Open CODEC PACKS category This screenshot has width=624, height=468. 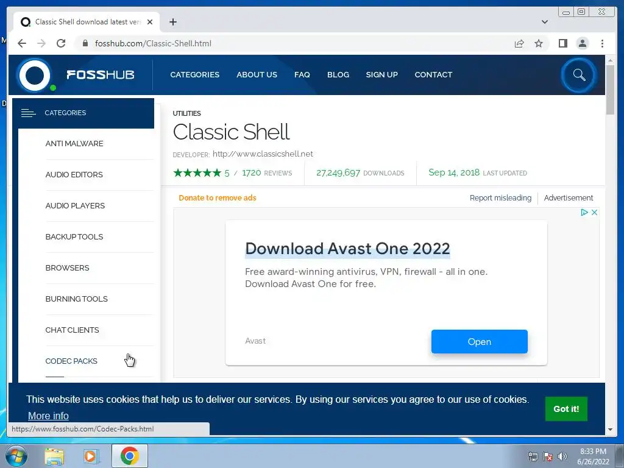[x=71, y=361]
